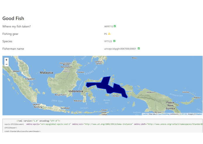Click the Banjarmasin city label on map
The height and width of the screenshot is (144, 203).
tap(60, 95)
